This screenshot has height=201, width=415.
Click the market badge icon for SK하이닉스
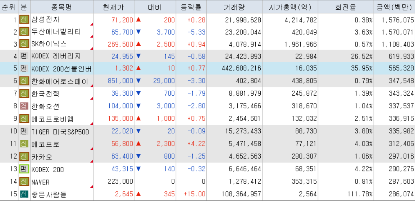(24, 44)
